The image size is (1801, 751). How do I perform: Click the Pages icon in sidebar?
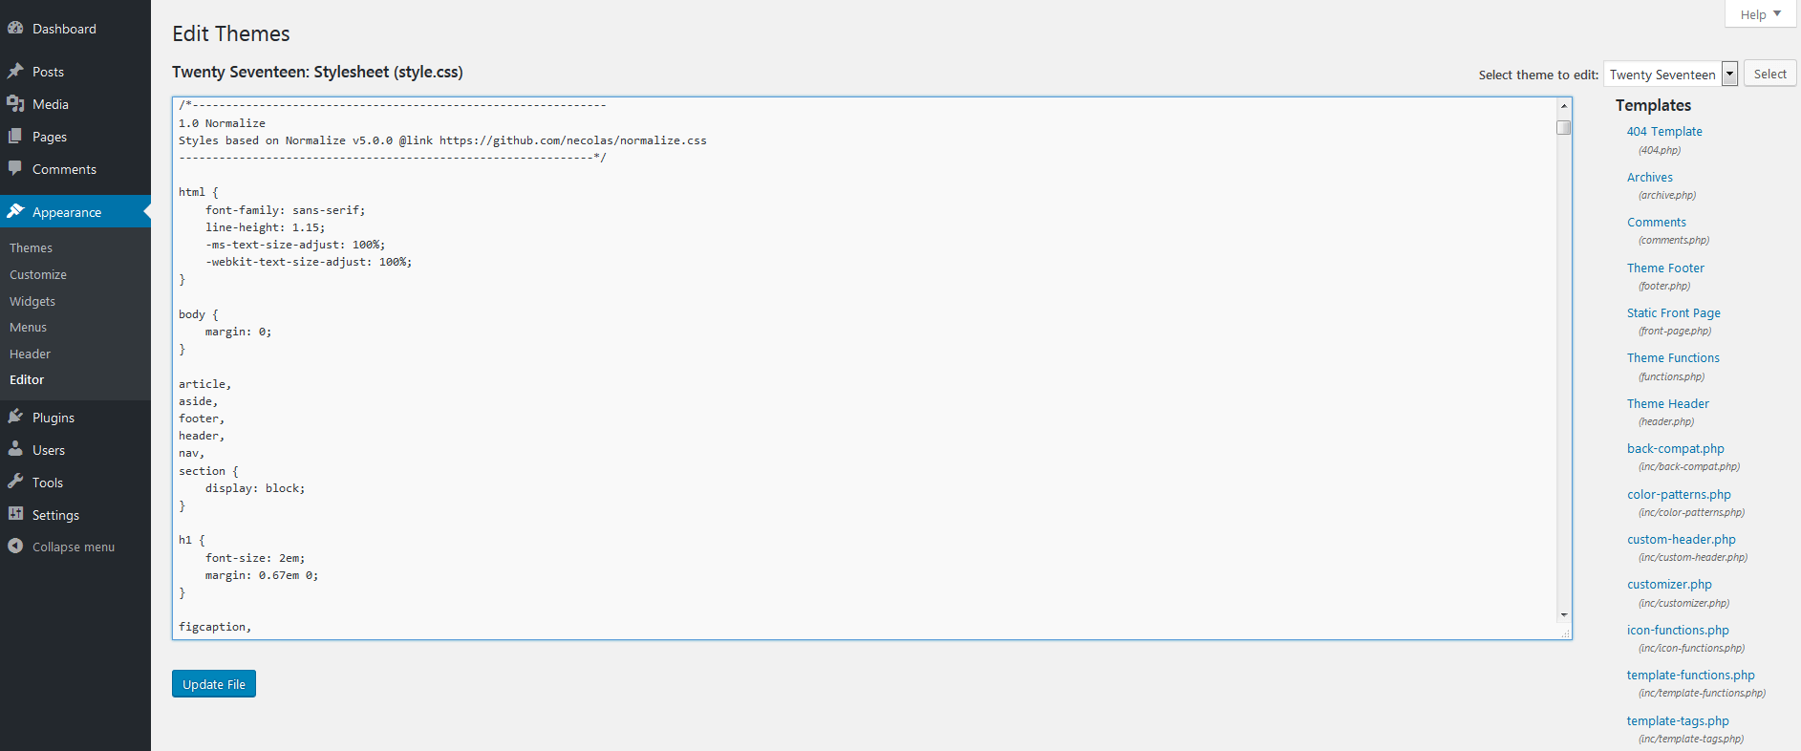point(15,136)
